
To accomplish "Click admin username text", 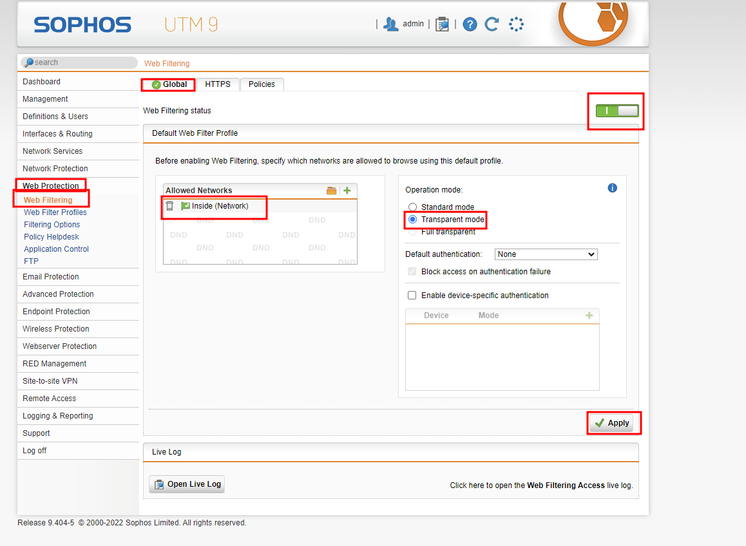I will 413,24.
